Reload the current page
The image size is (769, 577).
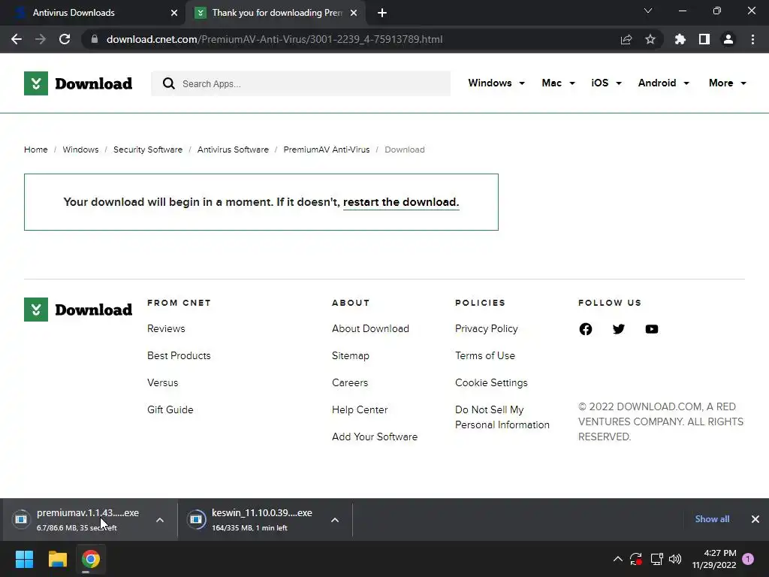click(65, 39)
